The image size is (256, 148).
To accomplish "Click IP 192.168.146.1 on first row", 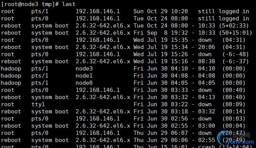I will pos(98,11).
